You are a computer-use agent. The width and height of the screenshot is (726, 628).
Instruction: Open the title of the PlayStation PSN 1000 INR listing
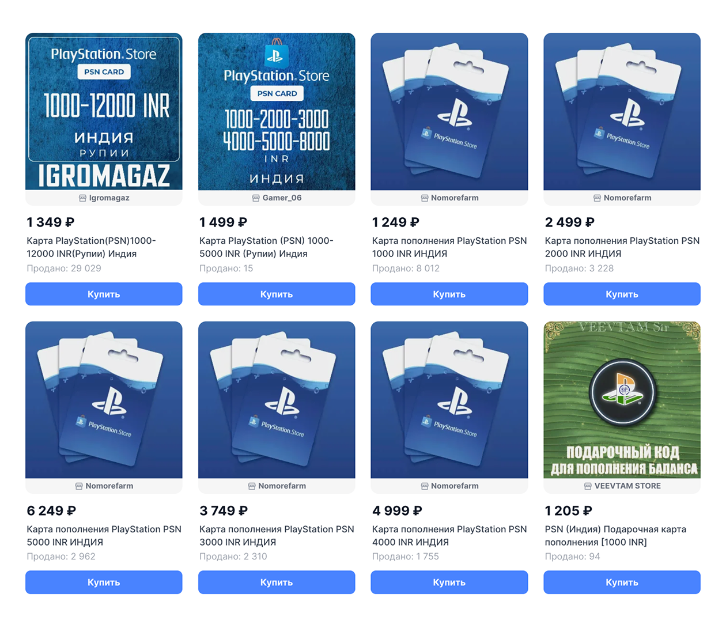449,247
